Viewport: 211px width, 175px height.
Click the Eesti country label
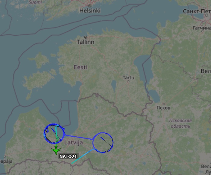point(81,67)
